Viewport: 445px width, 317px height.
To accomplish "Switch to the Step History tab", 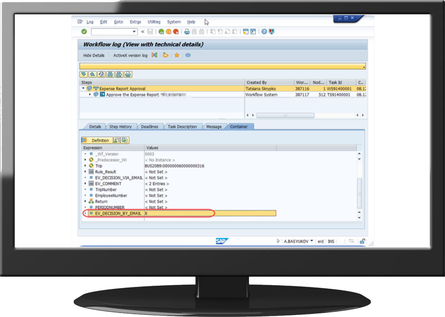I will pos(120,127).
